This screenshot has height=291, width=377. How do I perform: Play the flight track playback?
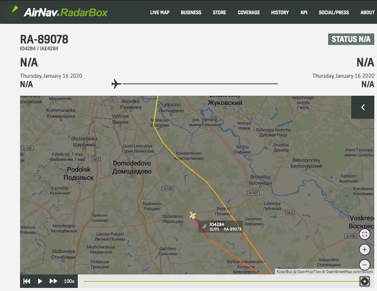40,281
